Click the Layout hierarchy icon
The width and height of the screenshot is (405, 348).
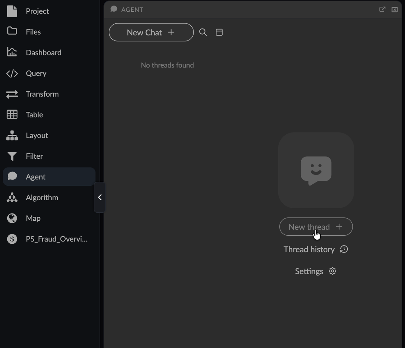tap(12, 135)
